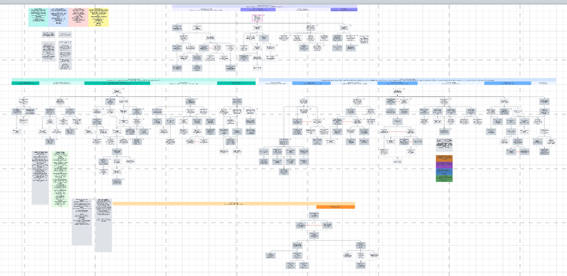Select the tall gray note left of the green note
This screenshot has height=276, width=567.
(x=40, y=177)
